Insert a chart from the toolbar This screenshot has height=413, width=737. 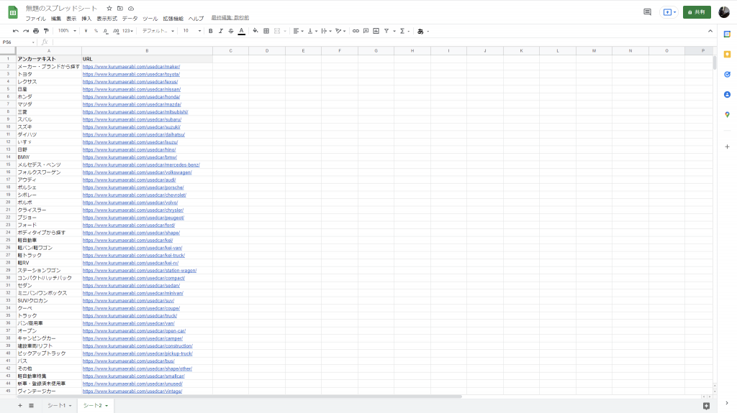click(x=376, y=31)
